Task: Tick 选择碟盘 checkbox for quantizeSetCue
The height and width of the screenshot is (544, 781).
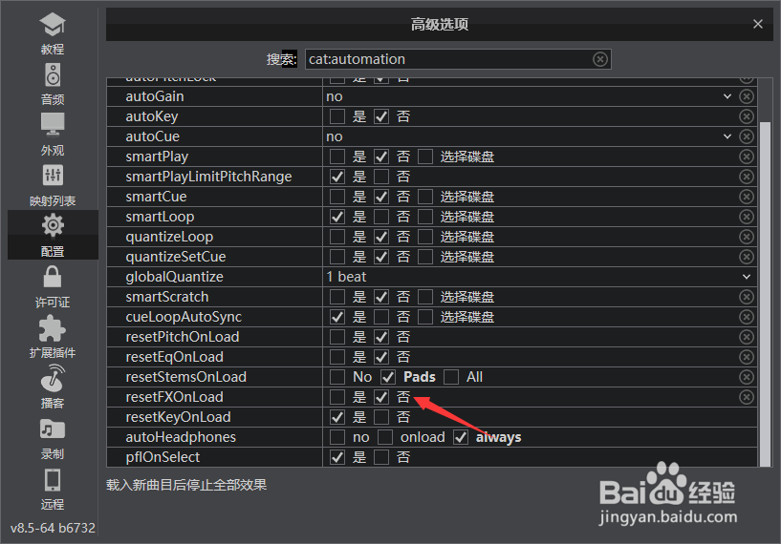Action: click(x=425, y=257)
